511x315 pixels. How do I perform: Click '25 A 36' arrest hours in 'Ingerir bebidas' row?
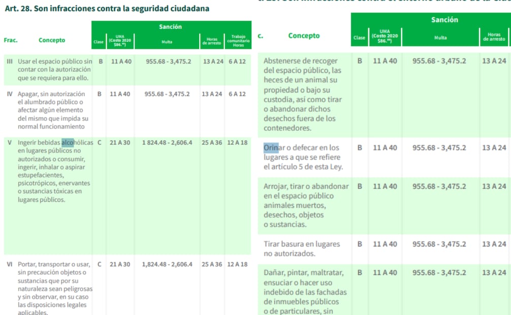212,142
